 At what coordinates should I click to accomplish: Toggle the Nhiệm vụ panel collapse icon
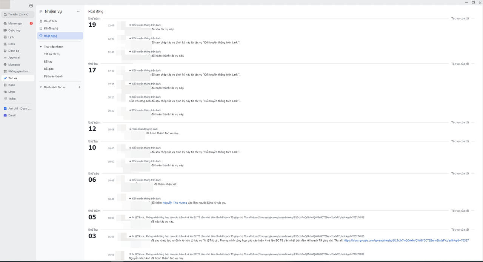(41, 11)
